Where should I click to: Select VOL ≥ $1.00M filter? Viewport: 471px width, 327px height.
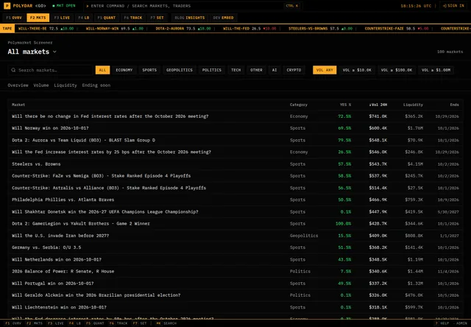(436, 70)
